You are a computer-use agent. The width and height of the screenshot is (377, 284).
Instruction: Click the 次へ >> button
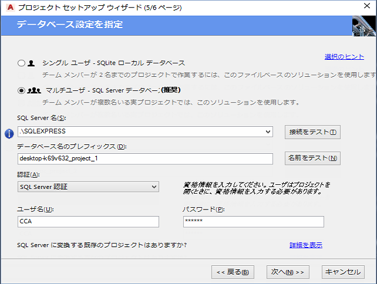tap(288, 272)
